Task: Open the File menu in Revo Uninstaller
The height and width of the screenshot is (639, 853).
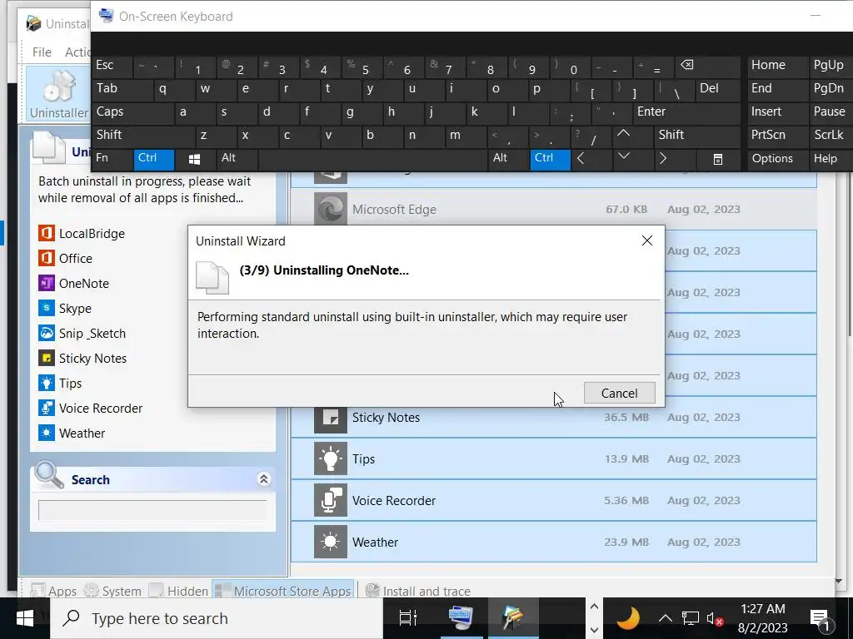Action: click(x=42, y=52)
